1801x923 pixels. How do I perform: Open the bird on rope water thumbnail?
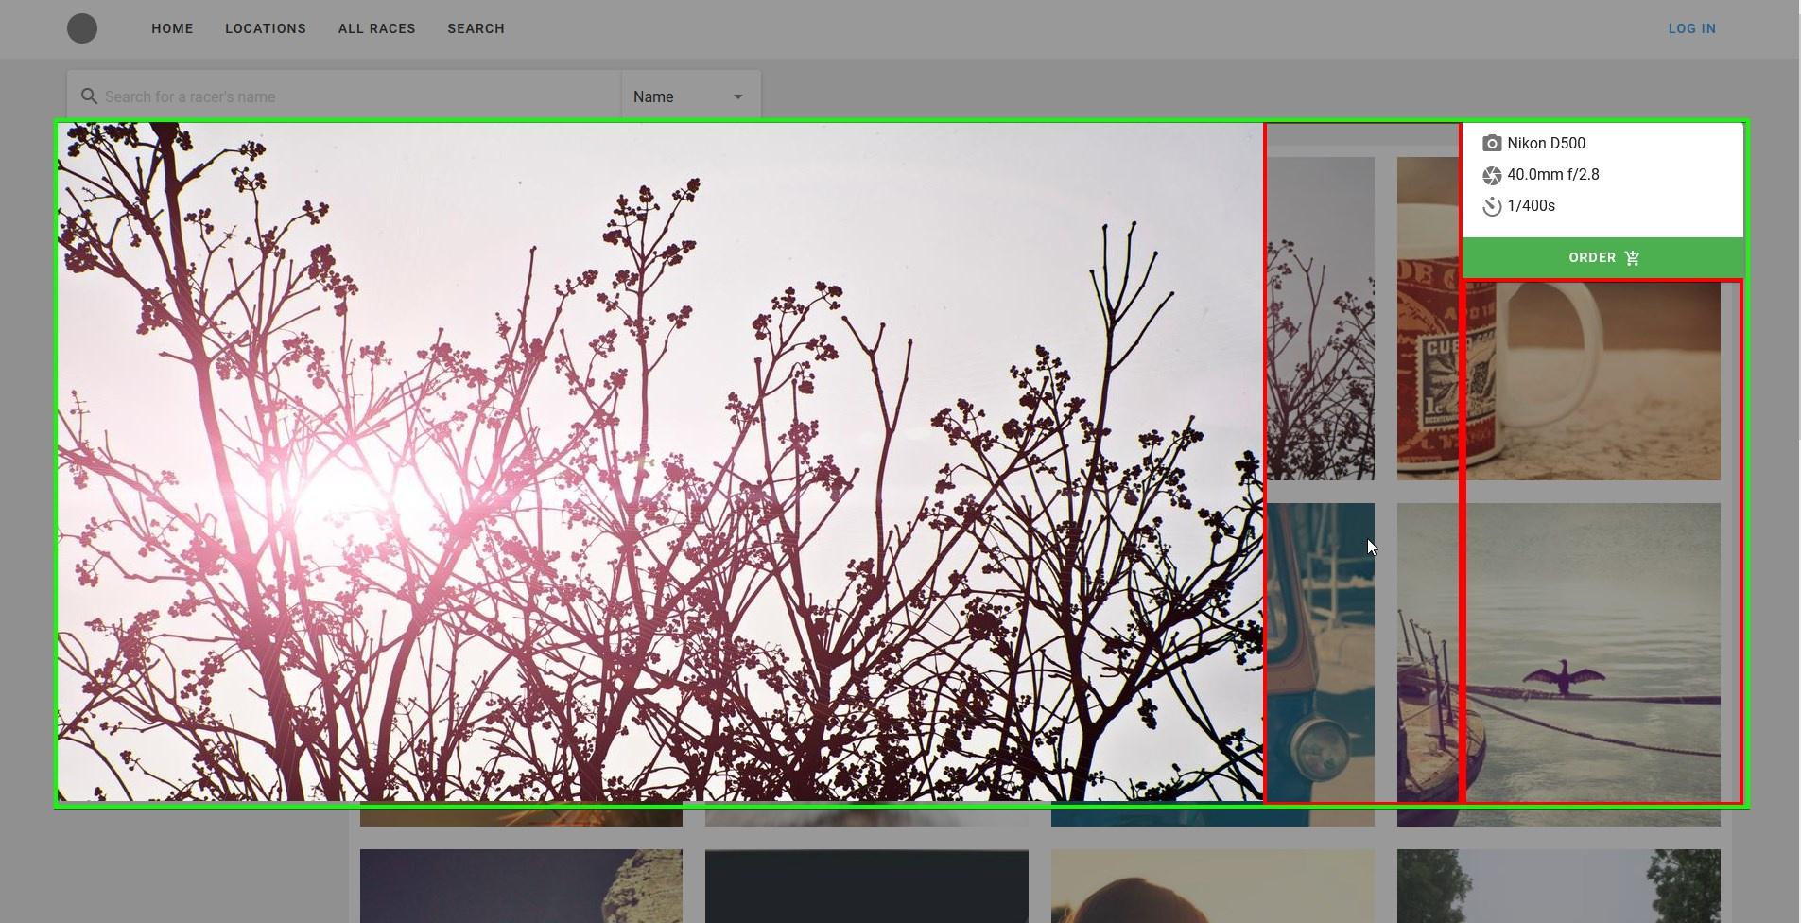point(1559,664)
